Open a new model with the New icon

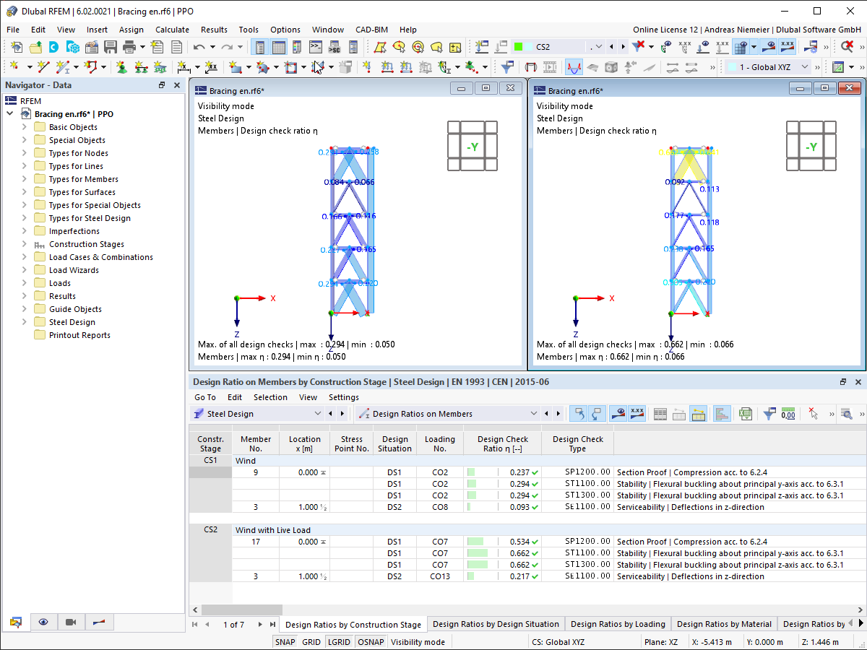click(x=17, y=46)
